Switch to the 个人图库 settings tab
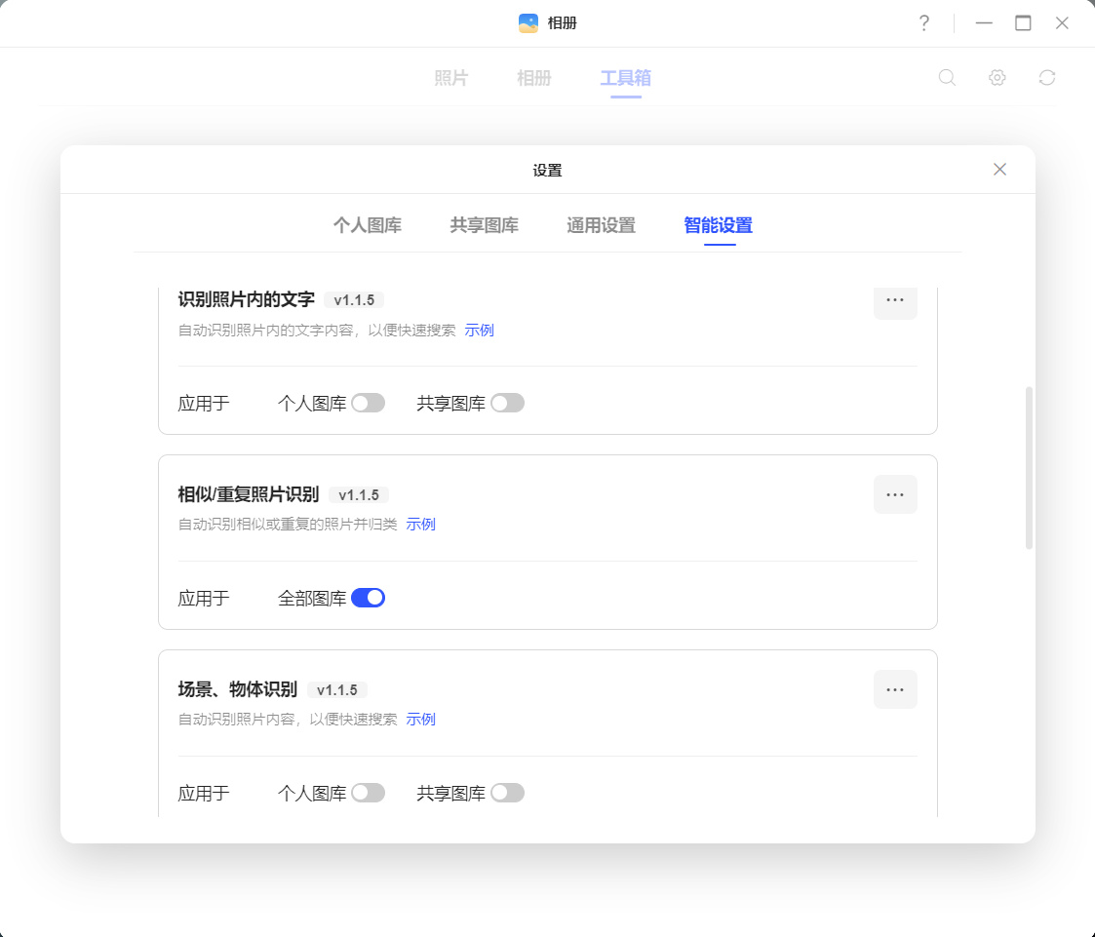The height and width of the screenshot is (937, 1095). [368, 225]
